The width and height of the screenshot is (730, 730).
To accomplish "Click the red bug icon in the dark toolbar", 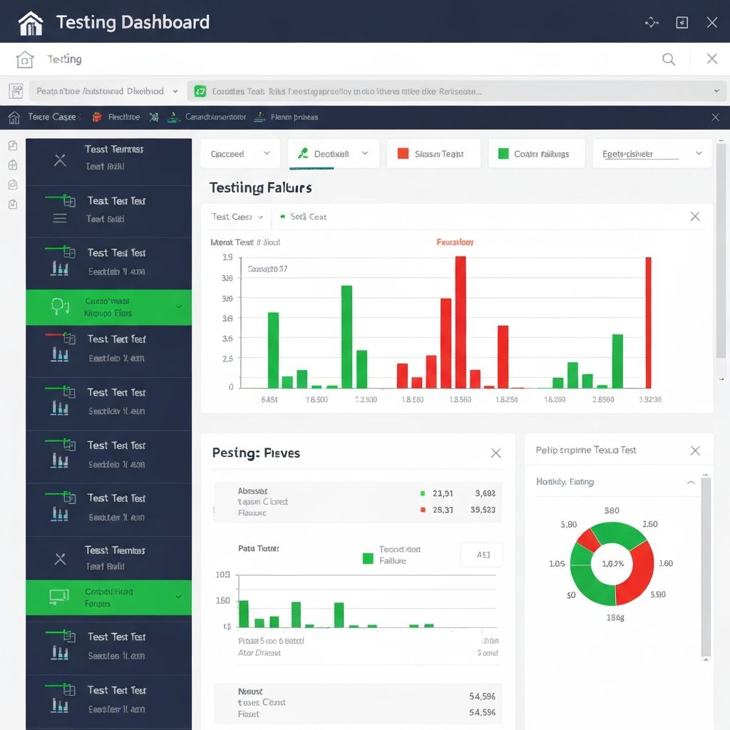I will coord(97,117).
